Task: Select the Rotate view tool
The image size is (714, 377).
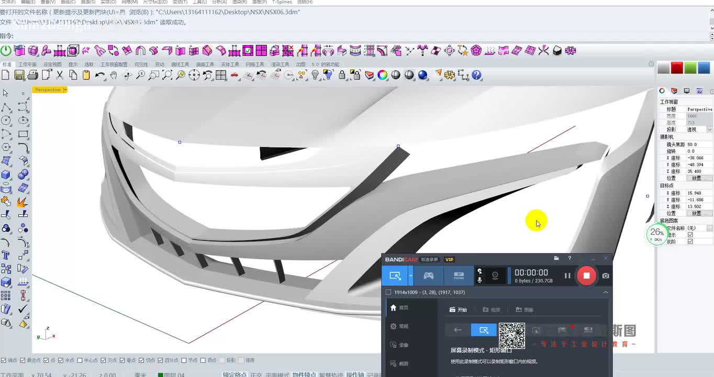Action: coord(127,75)
